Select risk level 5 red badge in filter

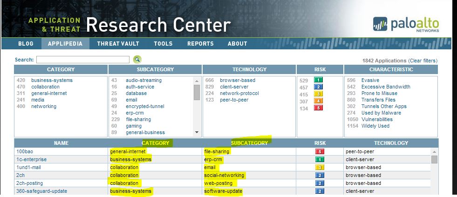[318, 108]
